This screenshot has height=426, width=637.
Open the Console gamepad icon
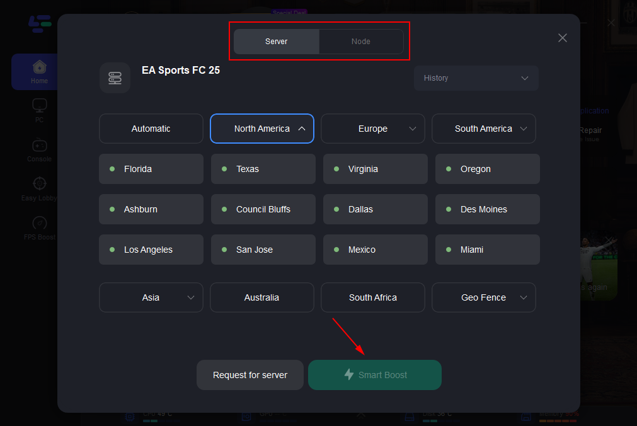tap(39, 145)
